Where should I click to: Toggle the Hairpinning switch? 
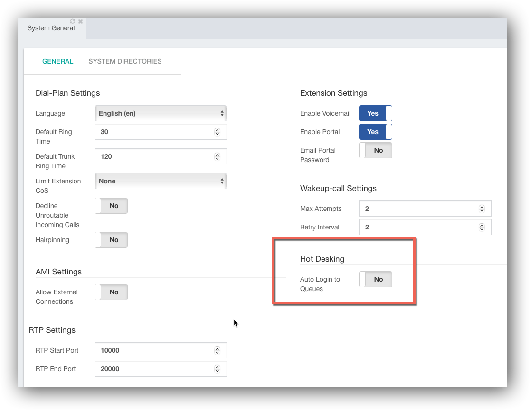coord(111,240)
